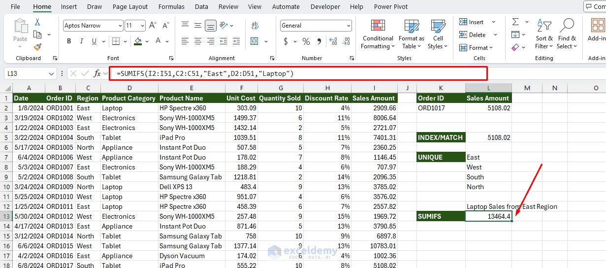Viewport: 606px width, 268px height.
Task: Click the Align Right icon
Action: coord(210,41)
